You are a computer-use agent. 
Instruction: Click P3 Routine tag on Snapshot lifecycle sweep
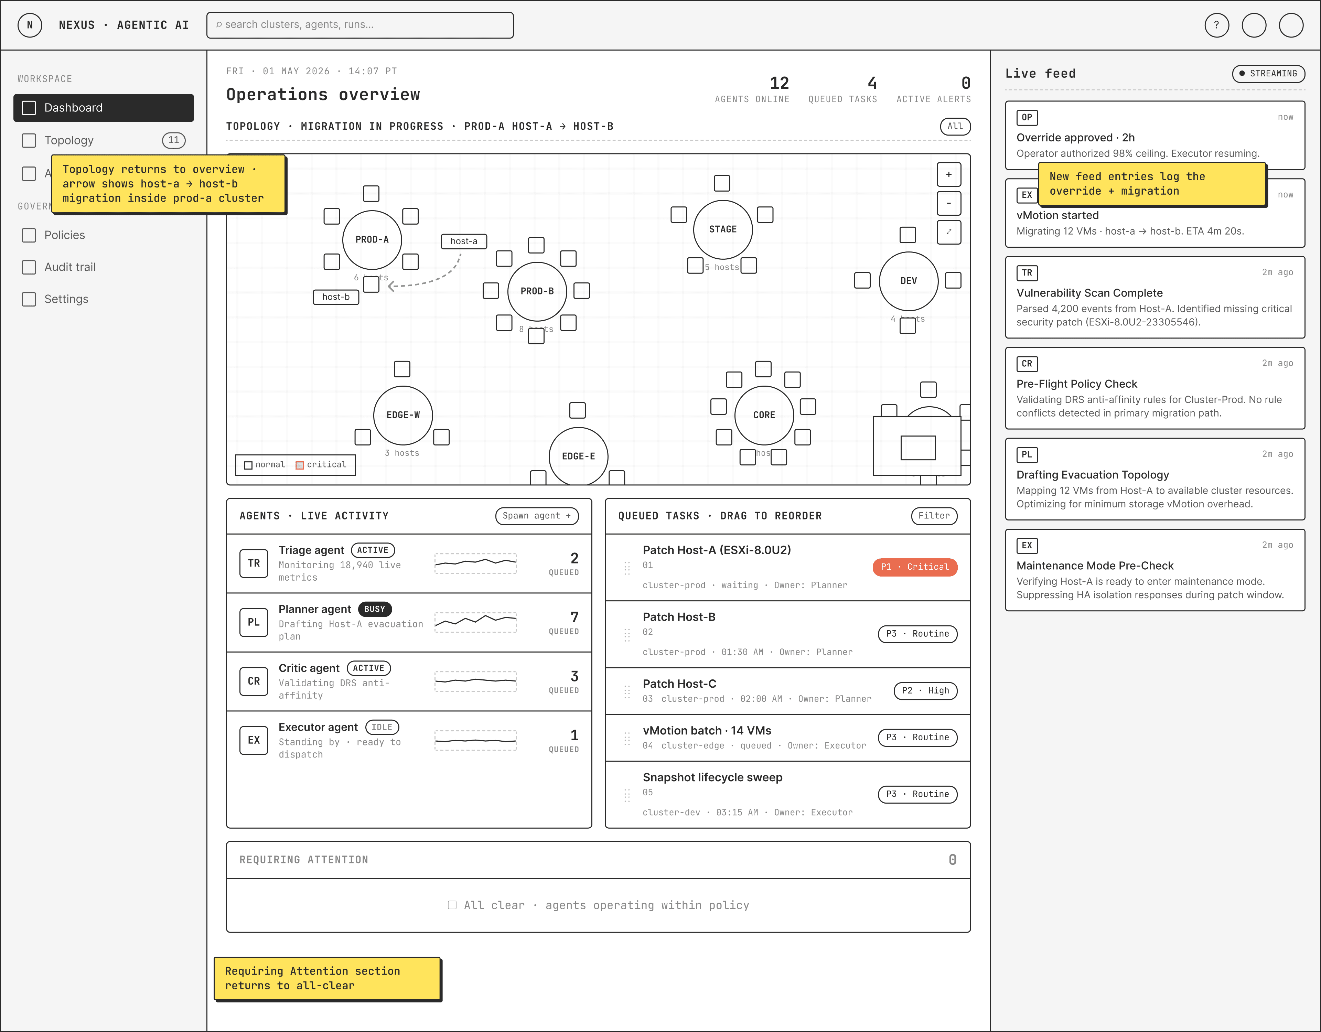pos(917,794)
